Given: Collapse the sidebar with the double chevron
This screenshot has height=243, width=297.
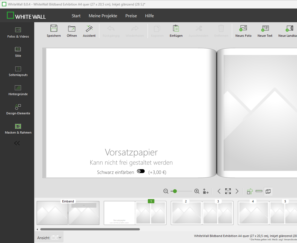Looking at the screenshot, I should coord(17,143).
